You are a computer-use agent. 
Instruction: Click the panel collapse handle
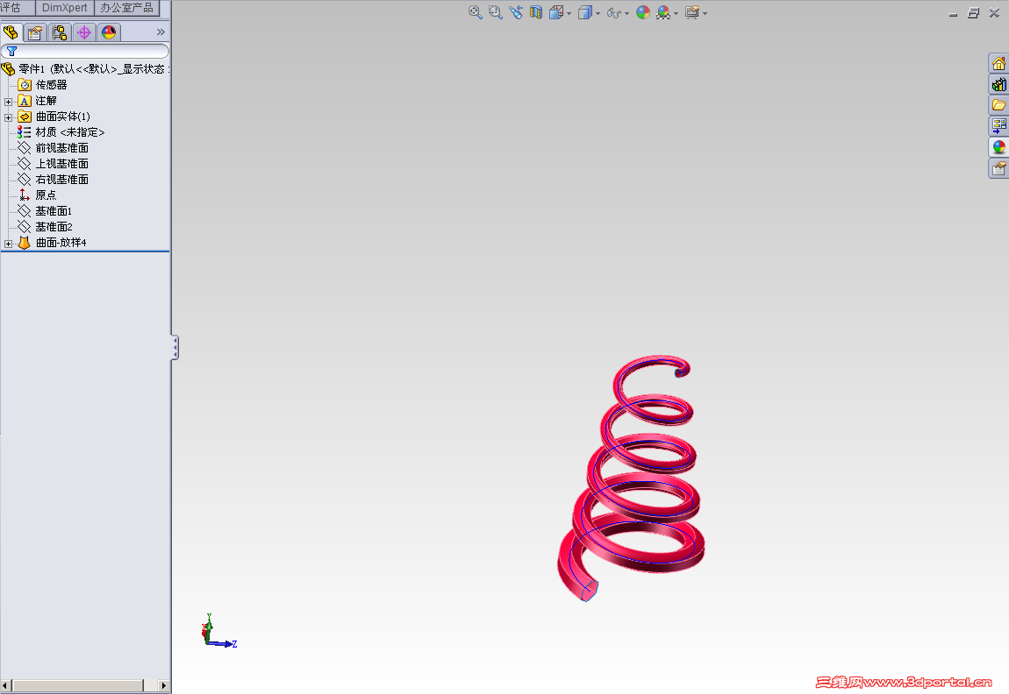coord(175,348)
